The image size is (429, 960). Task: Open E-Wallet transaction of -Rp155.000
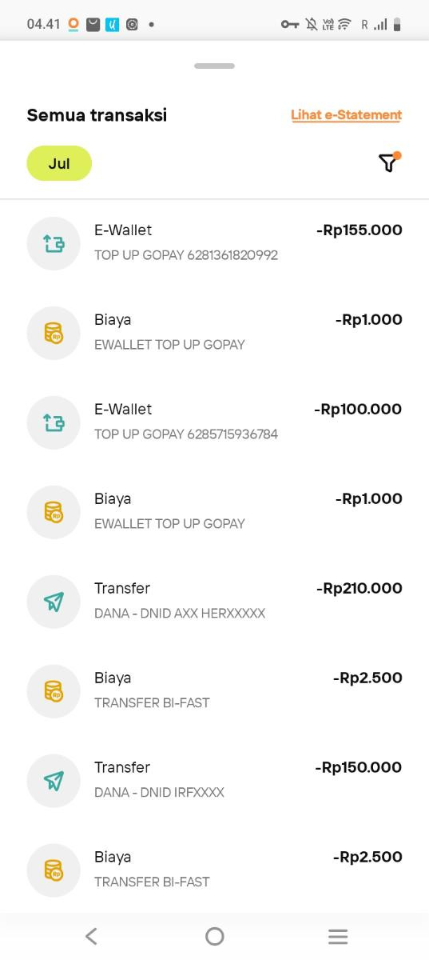(x=214, y=243)
